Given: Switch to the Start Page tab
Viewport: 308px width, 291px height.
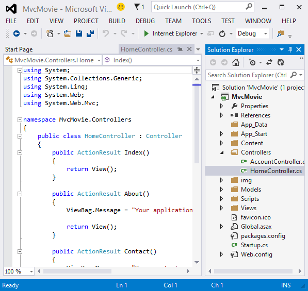Looking at the screenshot, I should pos(19,49).
